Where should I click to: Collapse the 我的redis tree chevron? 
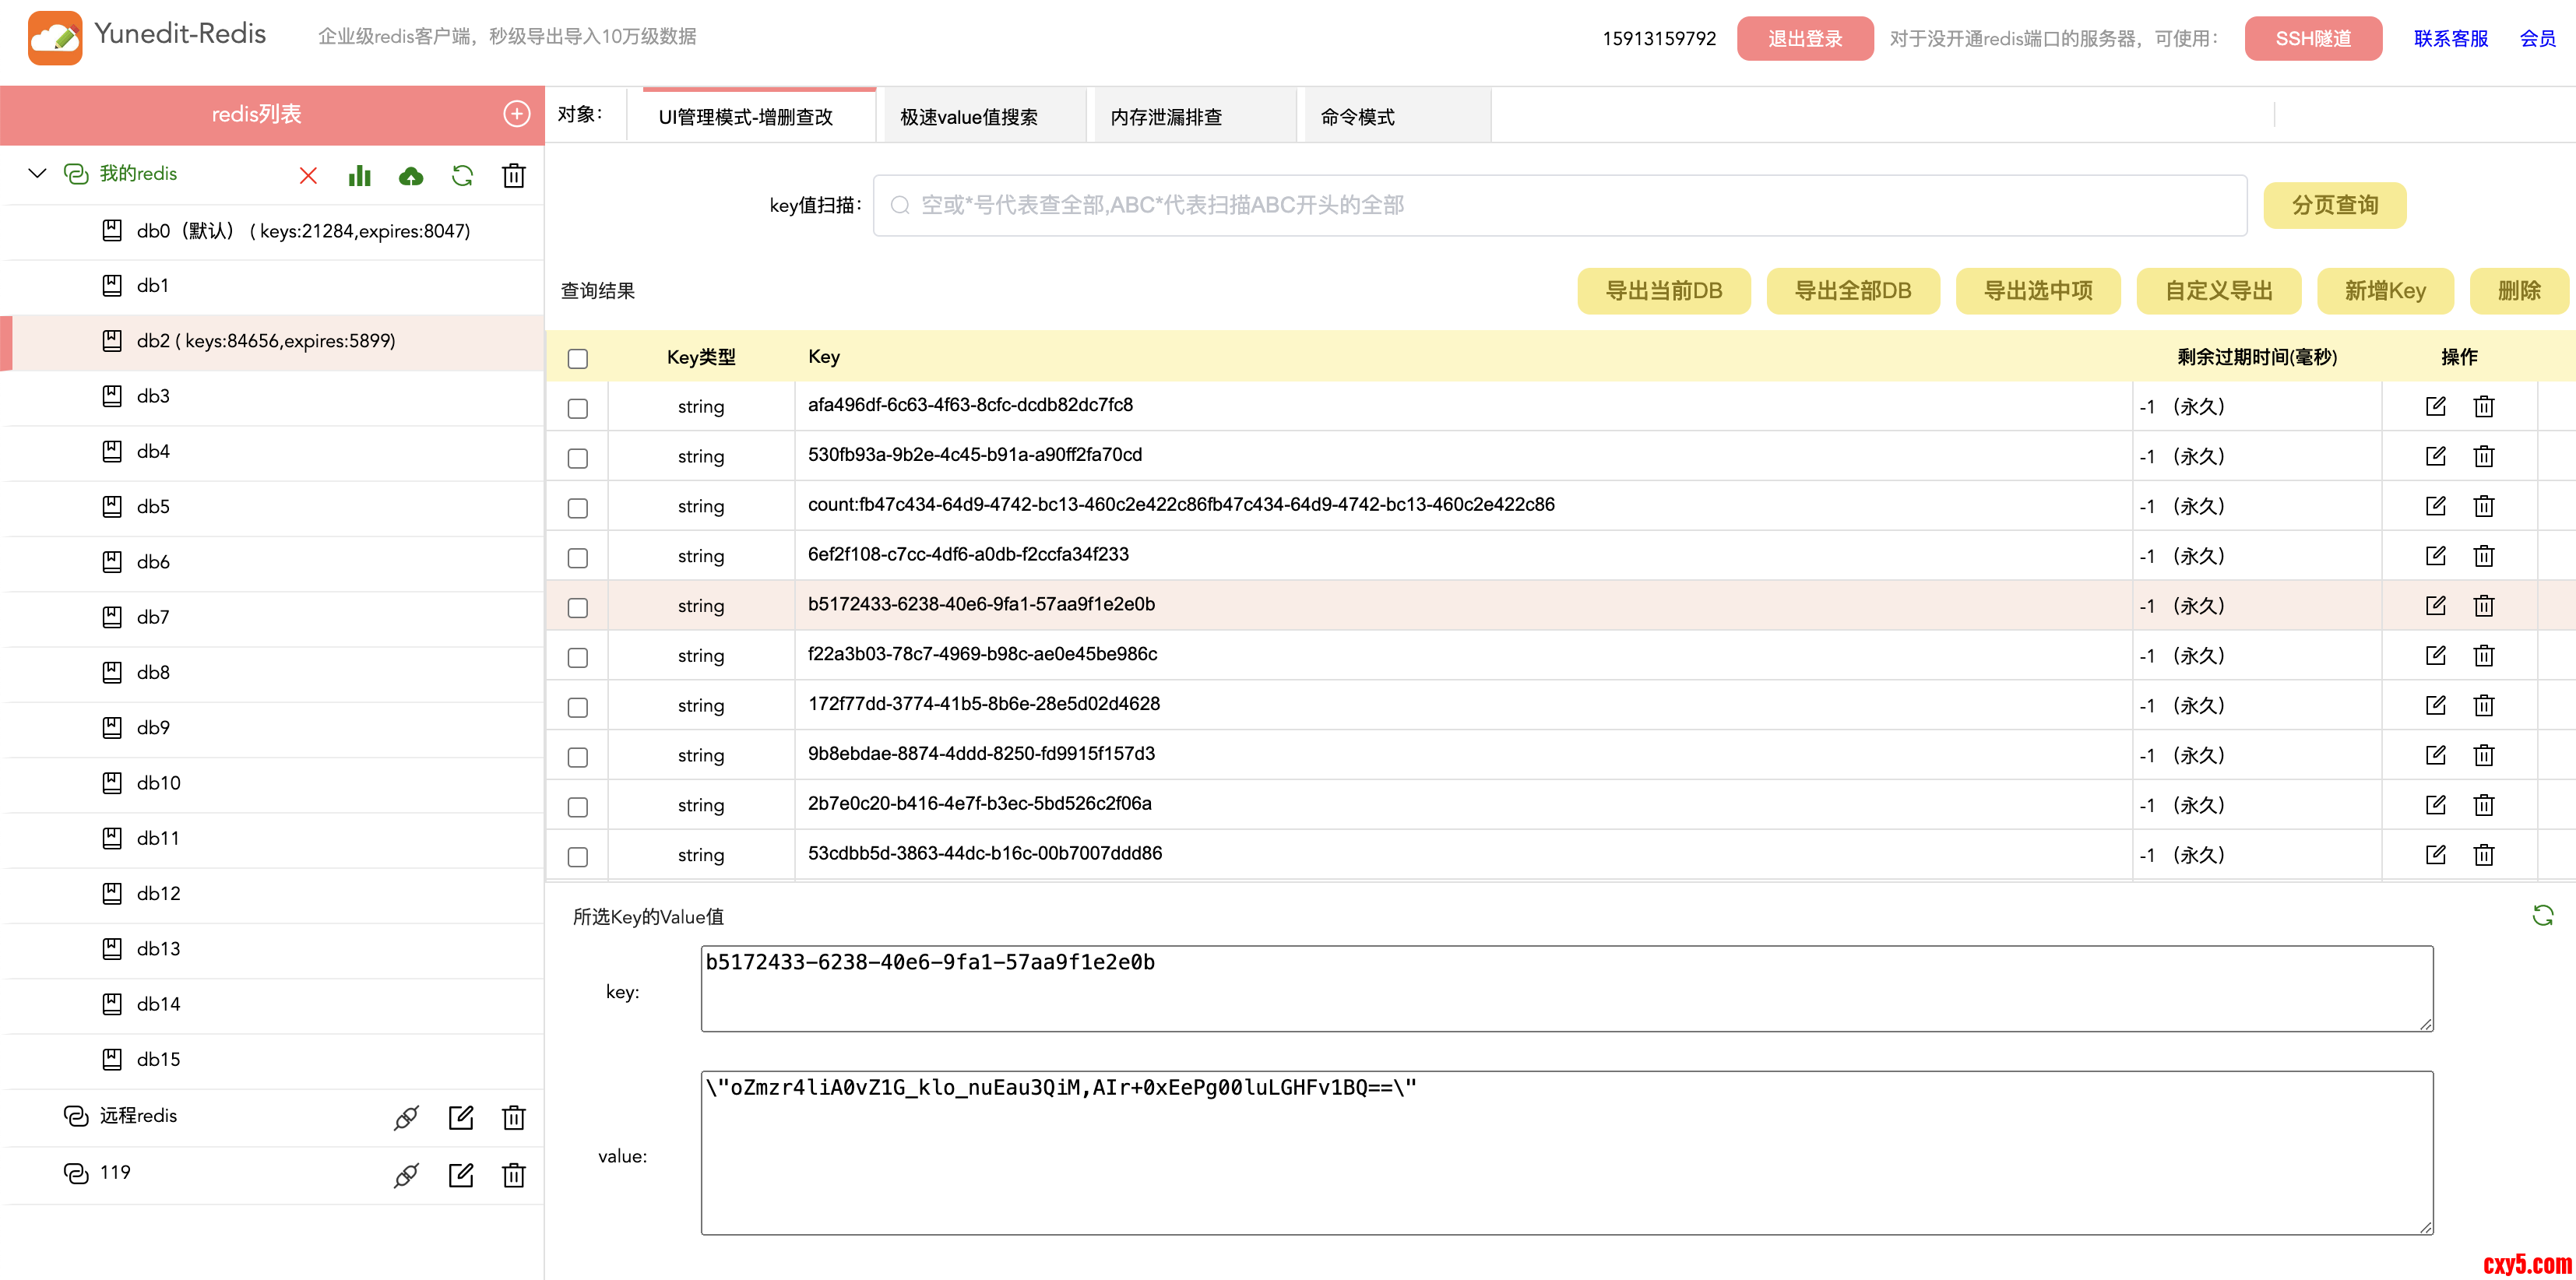(x=38, y=174)
